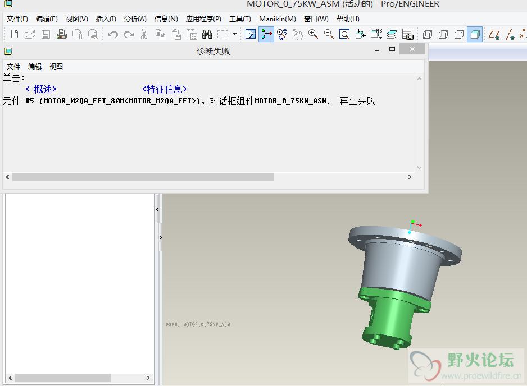Open 文件(F) main menu
The image size is (527, 386).
[17, 19]
